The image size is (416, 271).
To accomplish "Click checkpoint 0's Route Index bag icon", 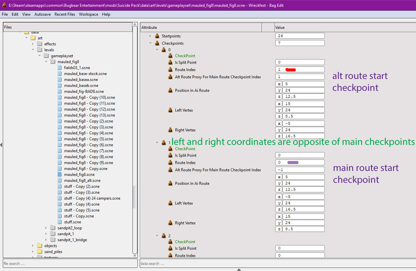I will 170,69.
